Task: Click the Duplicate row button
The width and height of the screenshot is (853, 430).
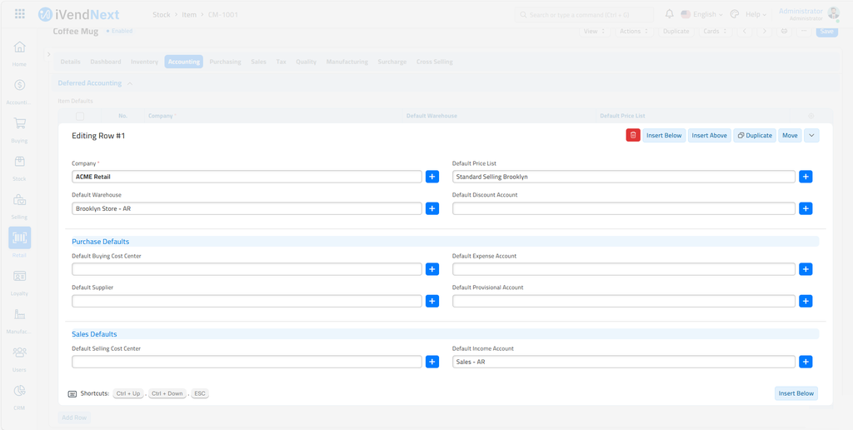Action: click(x=755, y=135)
